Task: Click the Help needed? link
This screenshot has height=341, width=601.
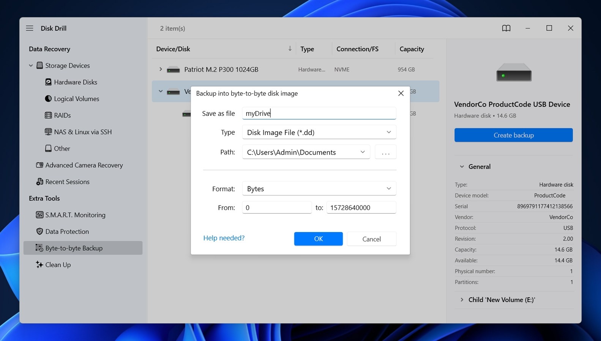Action: pyautogui.click(x=224, y=238)
